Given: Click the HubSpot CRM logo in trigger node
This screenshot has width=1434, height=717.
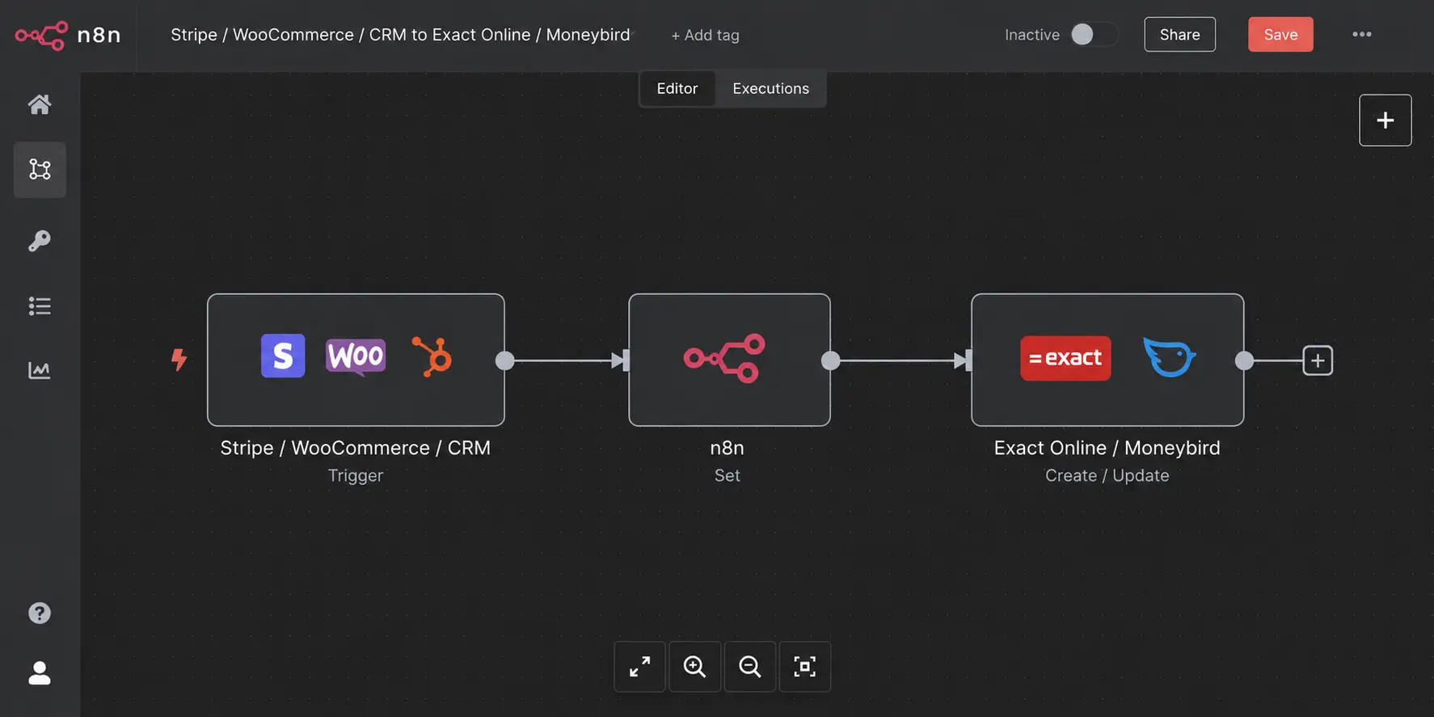Looking at the screenshot, I should click(432, 356).
